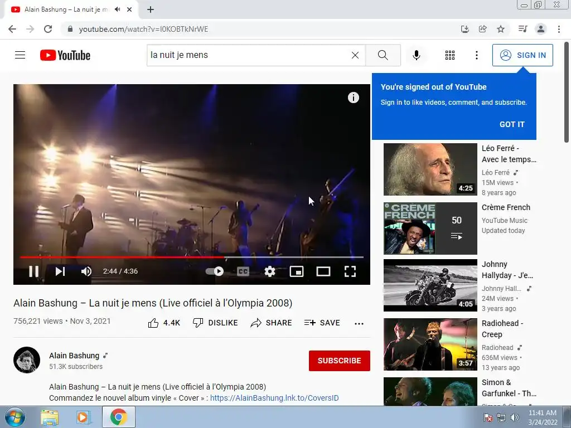Open Action Center flag tray icon
Viewport: 571px width, 428px height.
(488, 417)
